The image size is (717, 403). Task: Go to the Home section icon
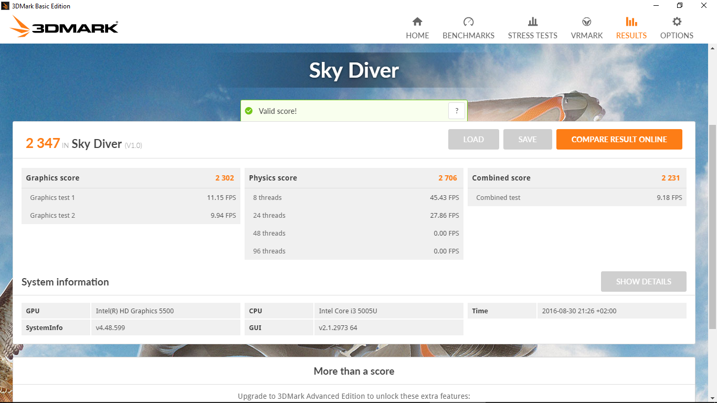tap(417, 22)
